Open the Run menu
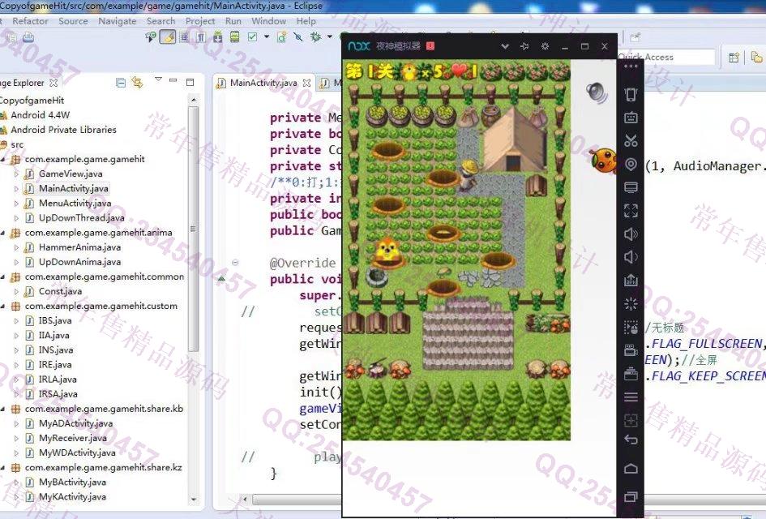The width and height of the screenshot is (766, 519). click(233, 21)
